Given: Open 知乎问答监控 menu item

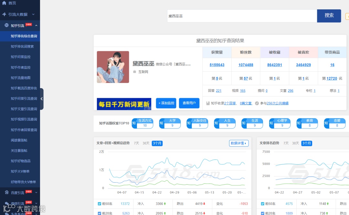Looking at the screenshot, I should click(x=21, y=57).
